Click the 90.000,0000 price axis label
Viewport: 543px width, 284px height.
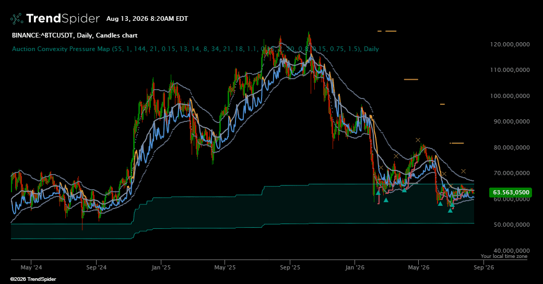pyautogui.click(x=510, y=121)
